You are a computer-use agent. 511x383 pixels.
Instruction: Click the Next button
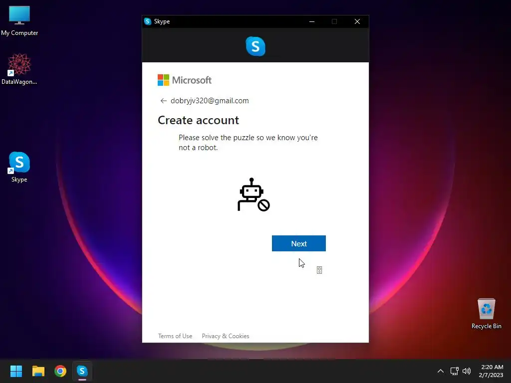point(298,243)
